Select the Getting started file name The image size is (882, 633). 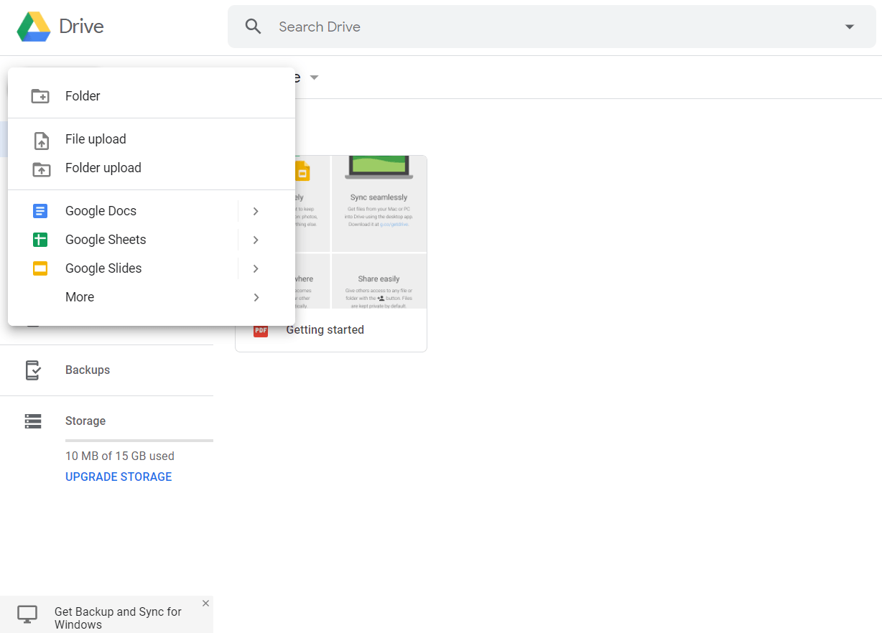tap(325, 330)
